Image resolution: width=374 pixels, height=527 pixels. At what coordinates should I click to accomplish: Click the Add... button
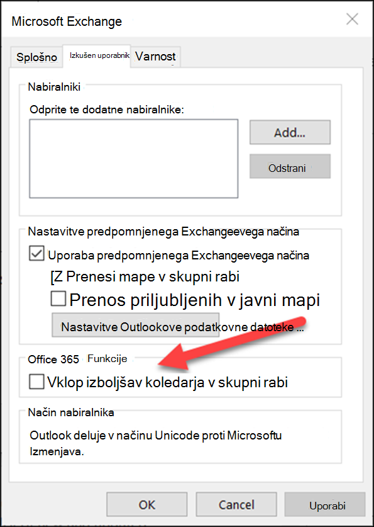point(290,132)
